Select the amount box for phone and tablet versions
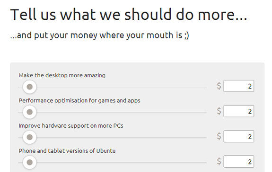 [239, 162]
